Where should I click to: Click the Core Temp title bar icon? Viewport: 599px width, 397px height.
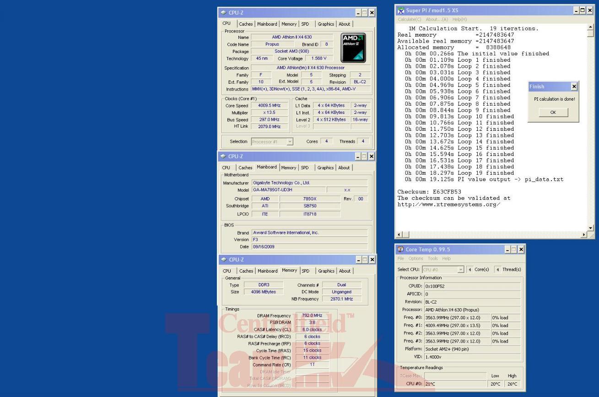[401, 249]
